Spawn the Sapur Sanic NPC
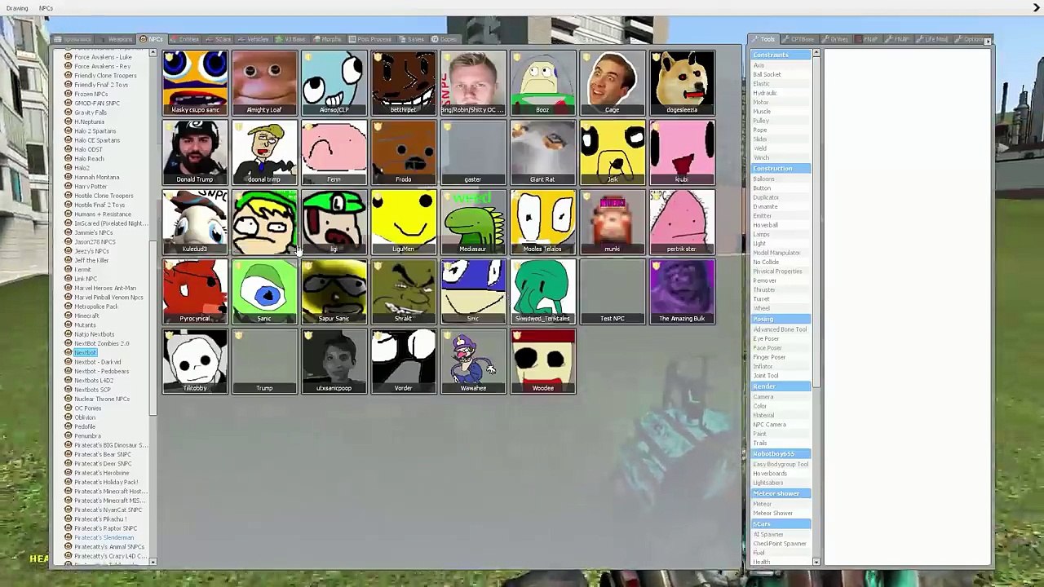The height and width of the screenshot is (587, 1044). pyautogui.click(x=334, y=292)
